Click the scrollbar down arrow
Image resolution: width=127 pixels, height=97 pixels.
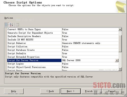tap(120, 69)
